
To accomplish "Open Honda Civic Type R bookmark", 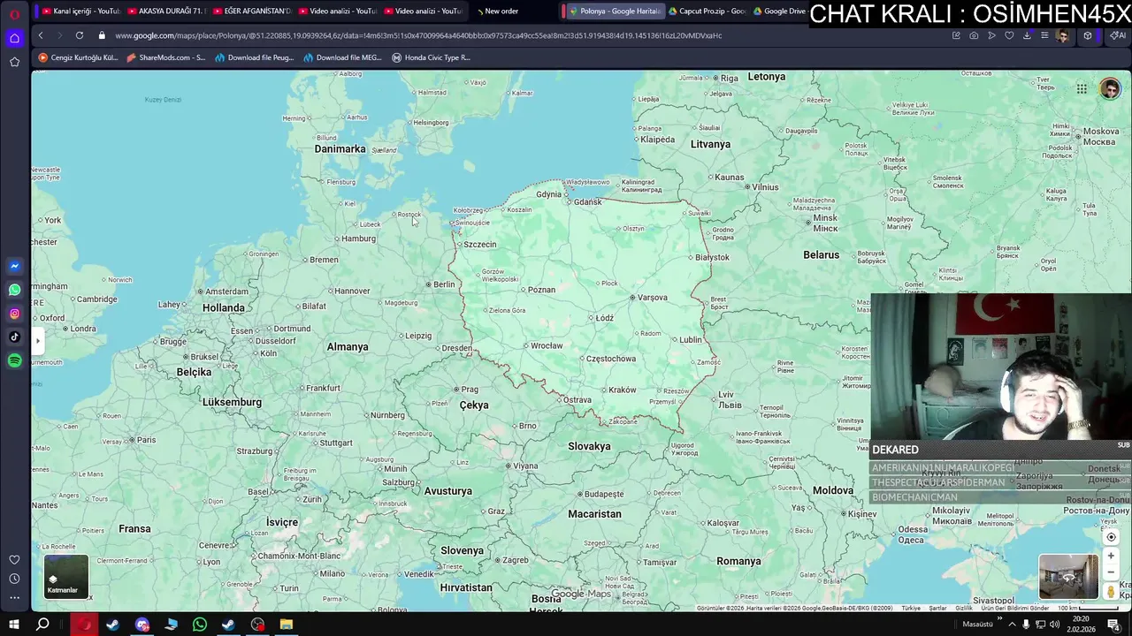I will (431, 57).
